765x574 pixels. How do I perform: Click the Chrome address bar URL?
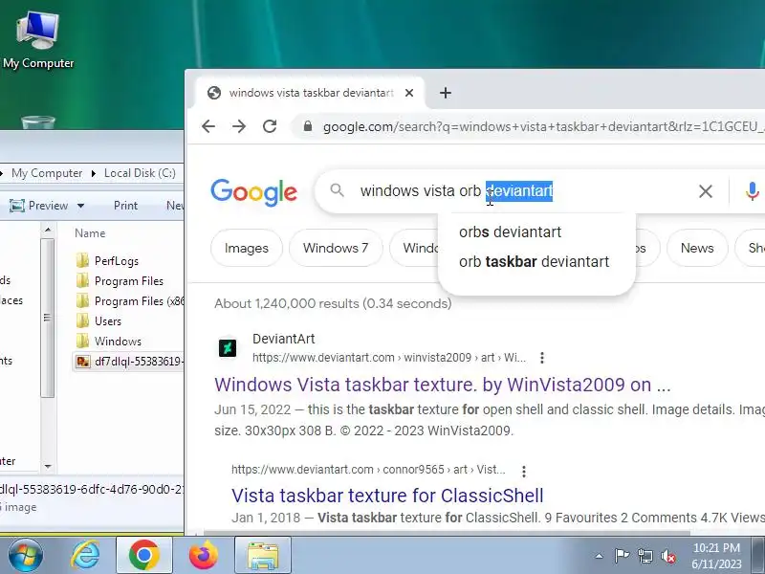pyautogui.click(x=543, y=126)
